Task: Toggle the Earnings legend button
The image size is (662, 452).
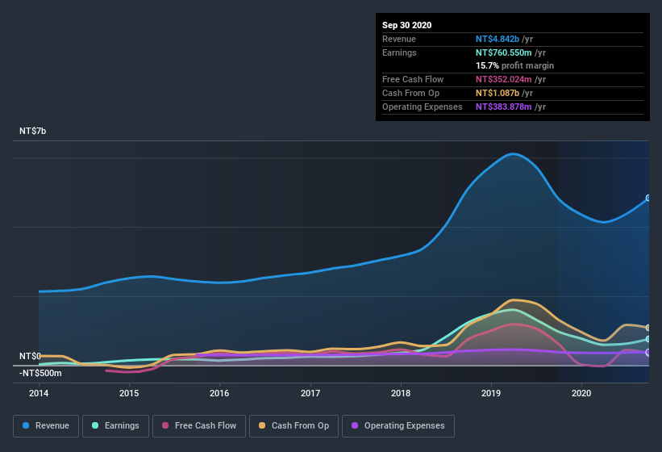Action: (115, 426)
